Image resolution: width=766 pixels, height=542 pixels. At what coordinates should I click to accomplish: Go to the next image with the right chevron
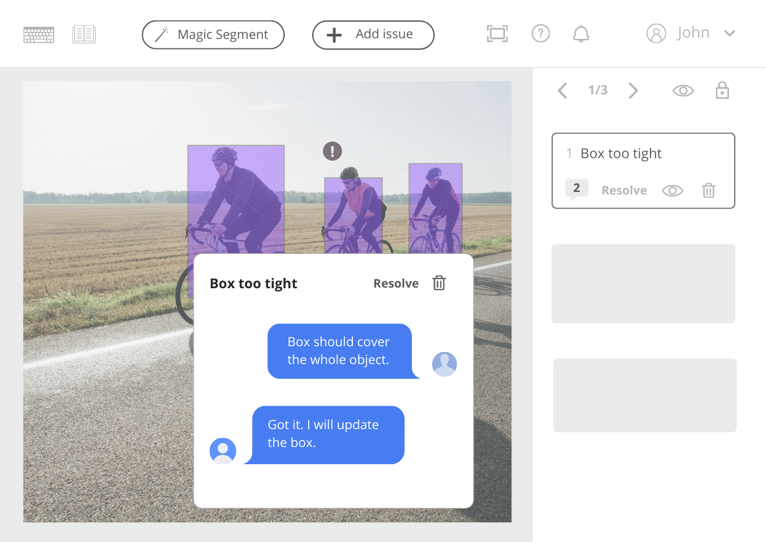[633, 91]
